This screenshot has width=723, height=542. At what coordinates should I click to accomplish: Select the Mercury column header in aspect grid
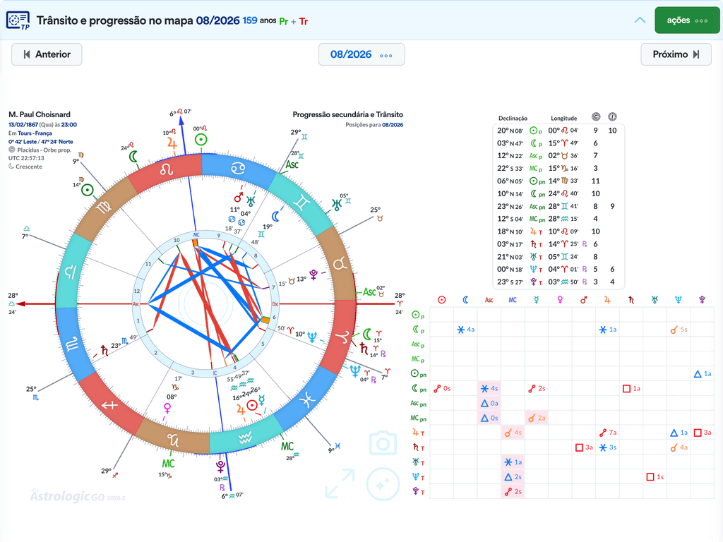537,300
